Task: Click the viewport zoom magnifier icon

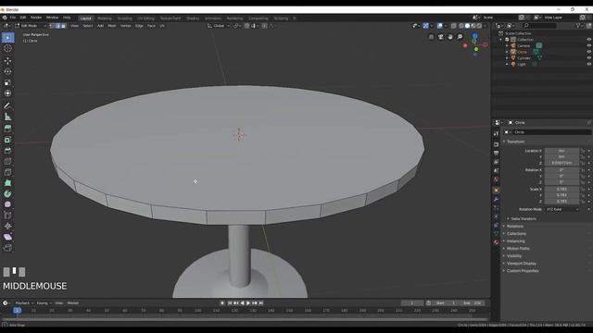Action: pos(460,37)
